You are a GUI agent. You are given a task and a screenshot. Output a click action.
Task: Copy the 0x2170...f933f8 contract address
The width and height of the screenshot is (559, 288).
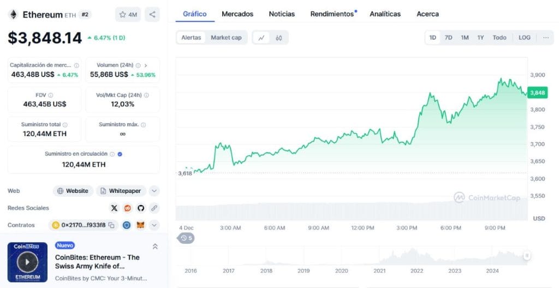(111, 225)
